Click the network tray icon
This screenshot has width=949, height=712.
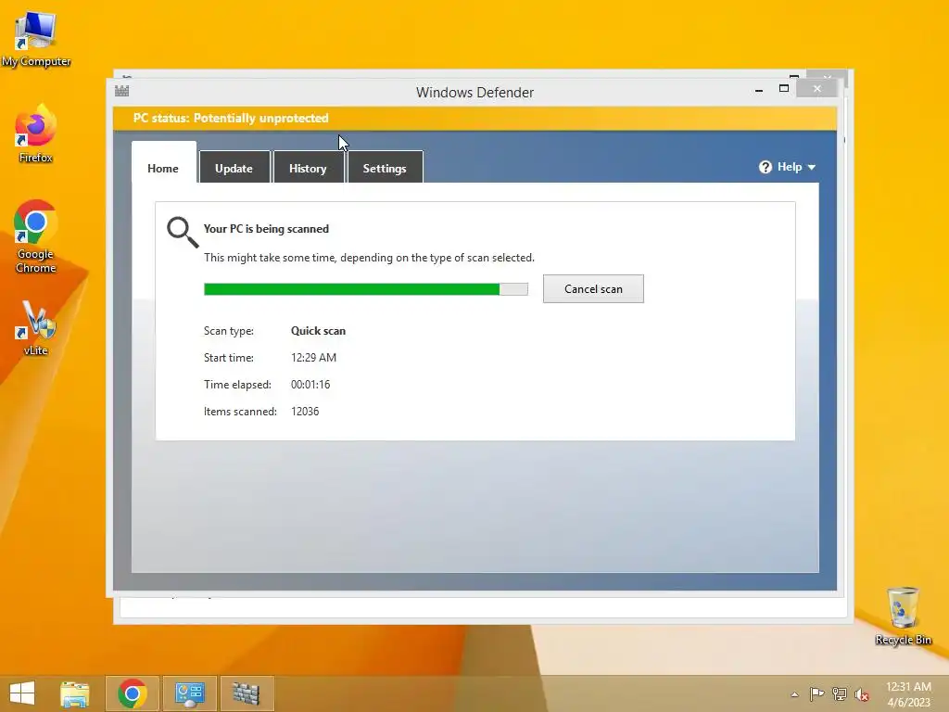click(x=840, y=693)
